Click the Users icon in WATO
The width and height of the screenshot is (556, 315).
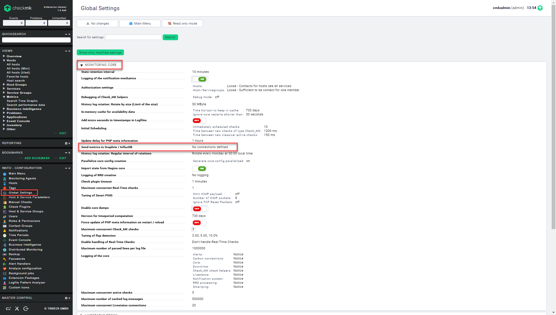(x=5, y=216)
